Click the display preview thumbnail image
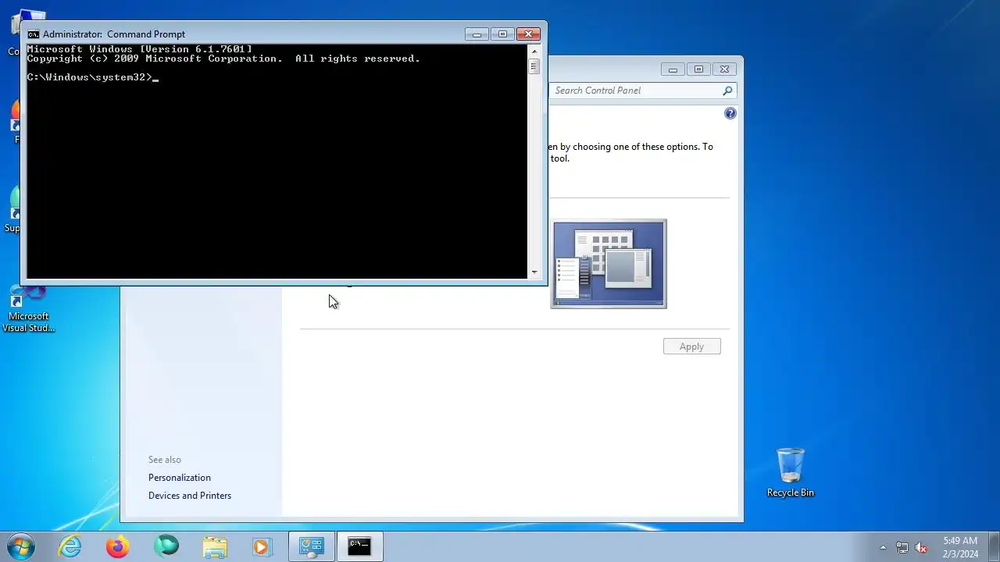Image resolution: width=1000 pixels, height=562 pixels. click(x=609, y=264)
